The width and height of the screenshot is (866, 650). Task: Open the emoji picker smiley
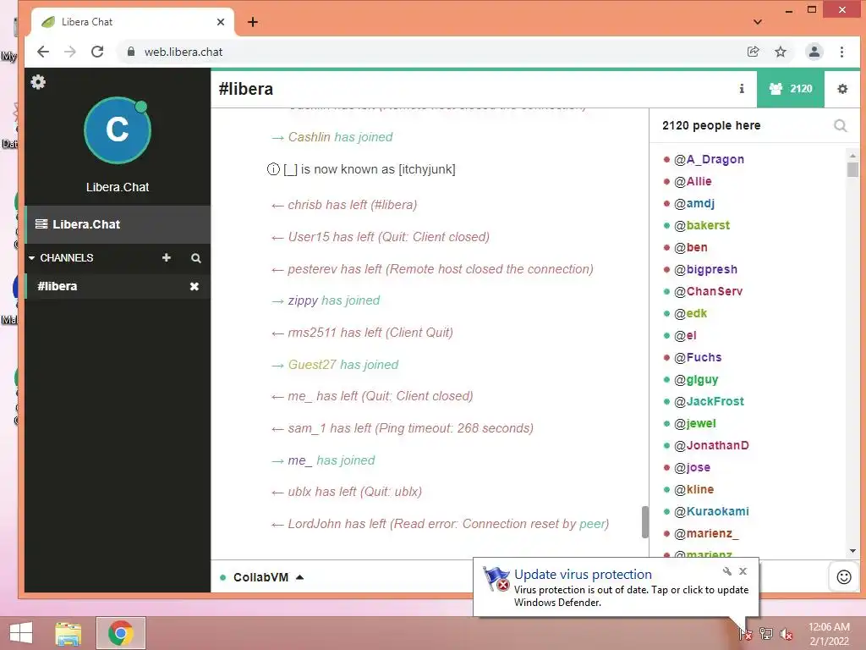pyautogui.click(x=844, y=577)
